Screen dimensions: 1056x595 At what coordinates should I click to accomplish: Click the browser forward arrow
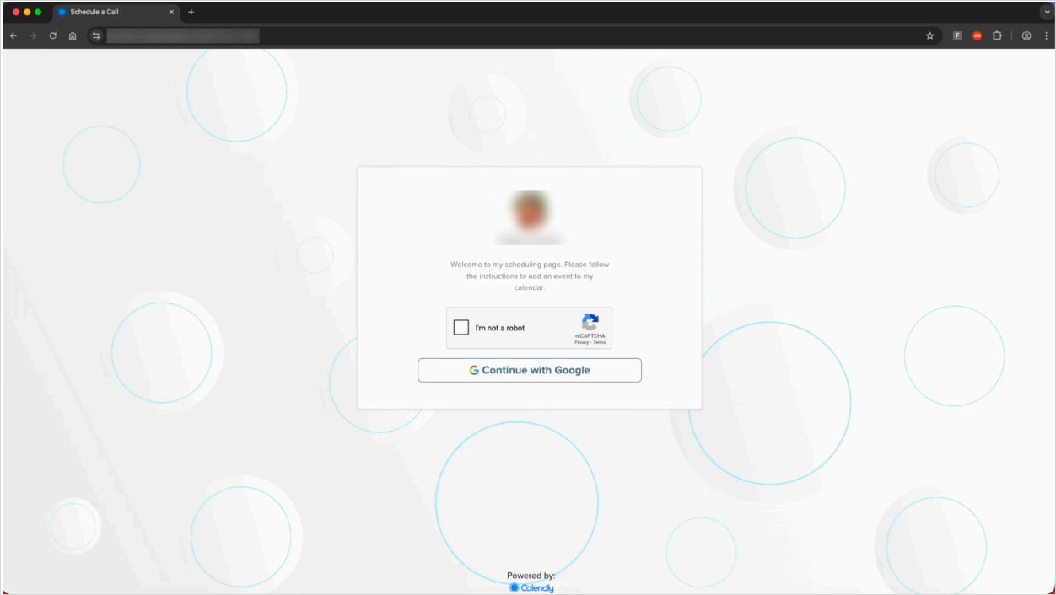[33, 35]
